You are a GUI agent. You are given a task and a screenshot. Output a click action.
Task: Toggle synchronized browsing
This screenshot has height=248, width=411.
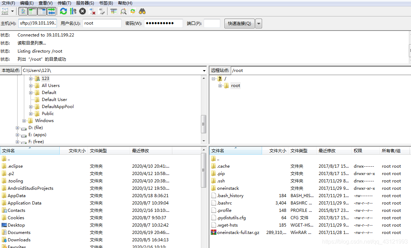click(x=133, y=11)
